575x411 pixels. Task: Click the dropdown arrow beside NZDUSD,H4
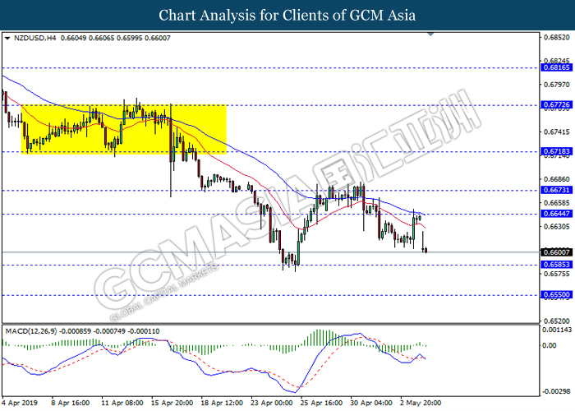pos(7,38)
